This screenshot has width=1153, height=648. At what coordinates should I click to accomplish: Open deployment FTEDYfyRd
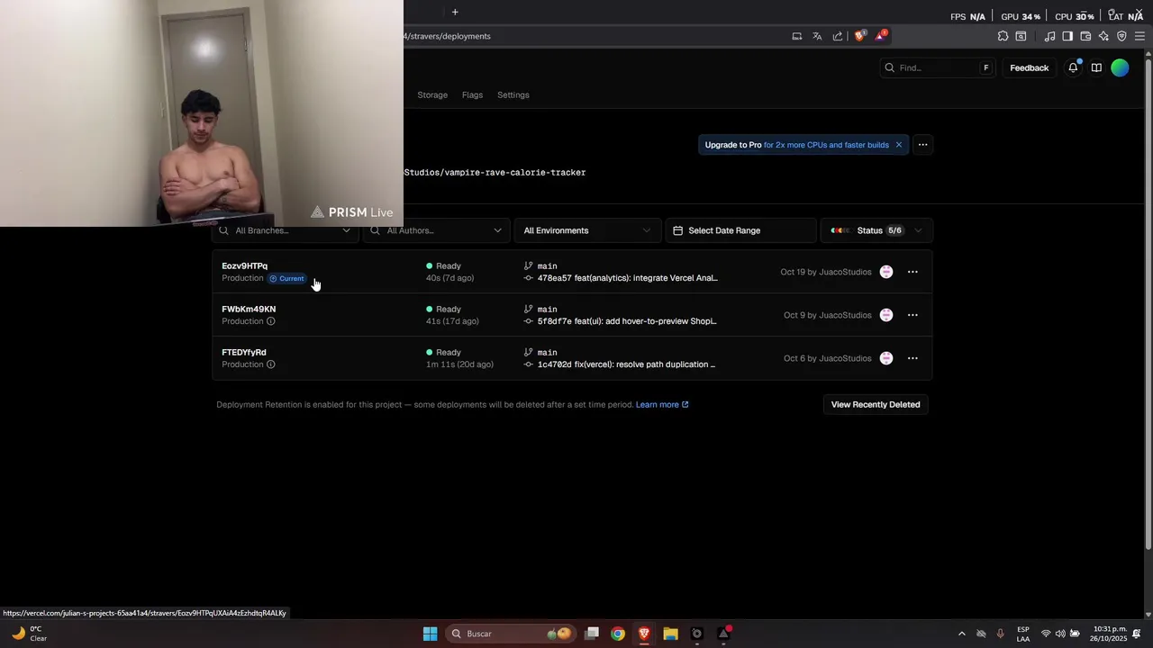pos(244,353)
